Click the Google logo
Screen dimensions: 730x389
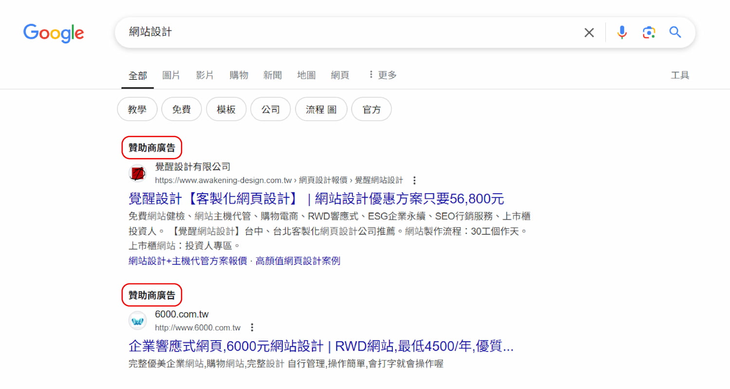click(54, 33)
